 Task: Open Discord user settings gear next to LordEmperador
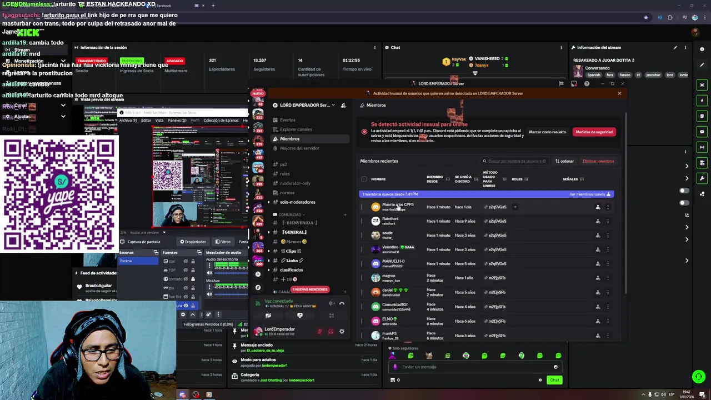click(342, 332)
